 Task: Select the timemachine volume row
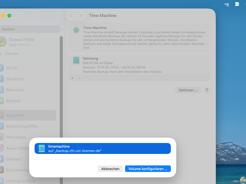coord(103,148)
